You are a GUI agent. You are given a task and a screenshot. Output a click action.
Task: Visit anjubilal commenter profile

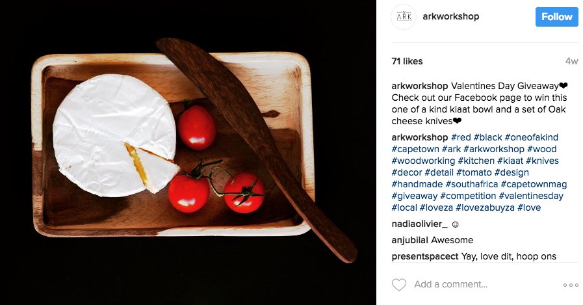click(409, 240)
